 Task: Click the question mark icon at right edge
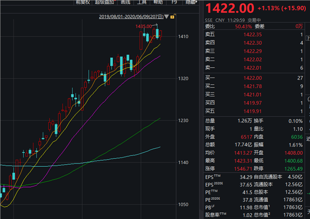pos(308,38)
